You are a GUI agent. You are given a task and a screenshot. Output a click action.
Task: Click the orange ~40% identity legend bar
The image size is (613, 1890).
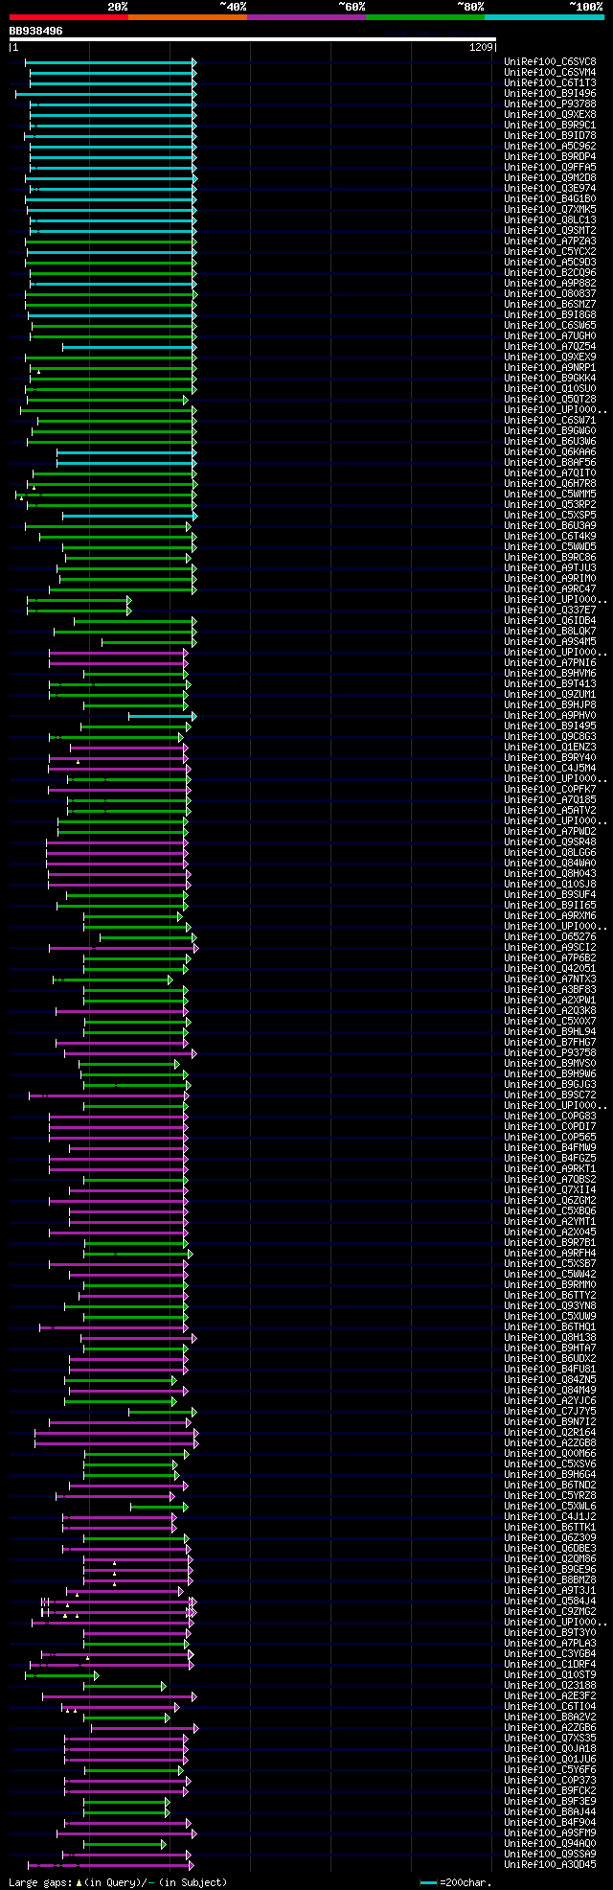tap(187, 17)
